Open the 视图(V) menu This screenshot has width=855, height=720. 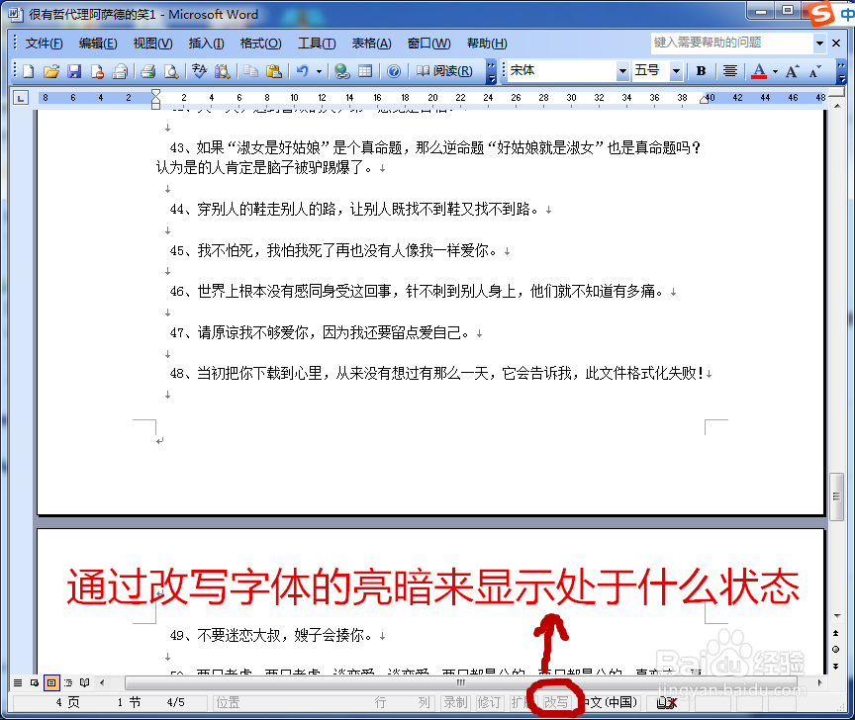[x=152, y=44]
